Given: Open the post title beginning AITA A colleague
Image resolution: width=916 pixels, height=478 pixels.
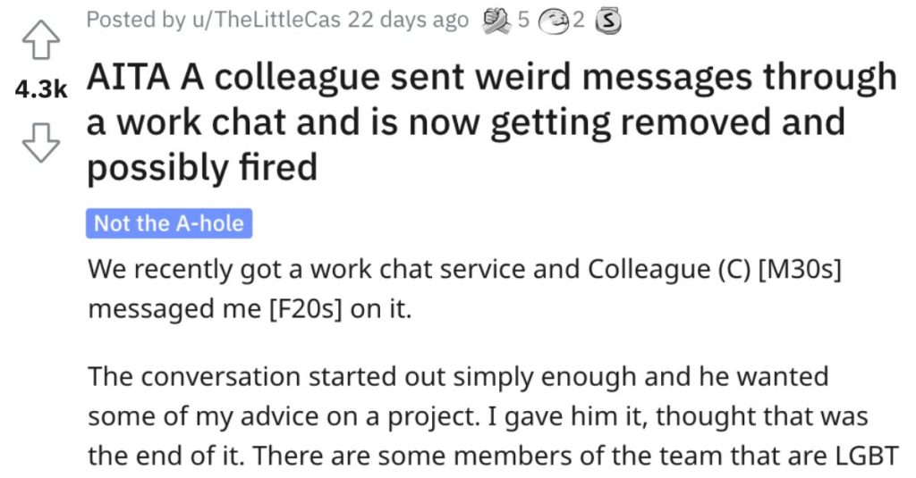Looking at the screenshot, I should (x=492, y=122).
